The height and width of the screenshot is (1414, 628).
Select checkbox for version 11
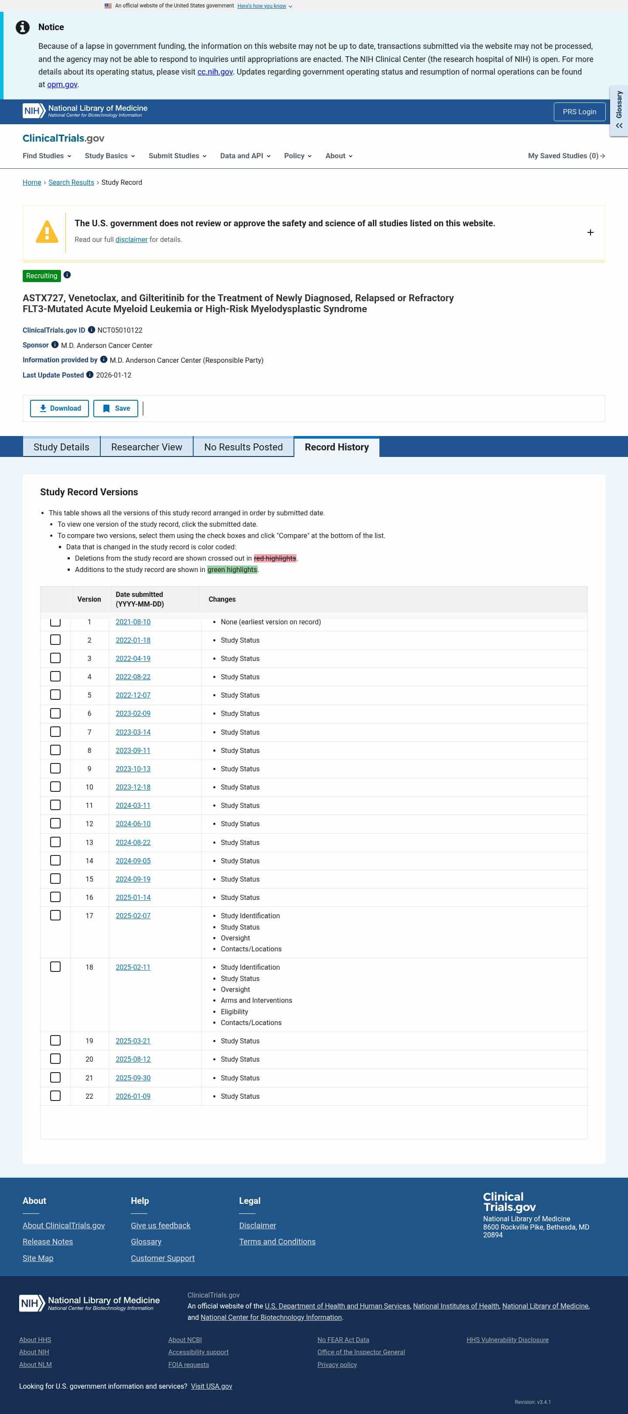point(55,805)
